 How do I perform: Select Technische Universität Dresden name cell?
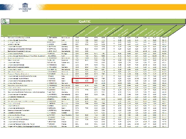tap(18, 67)
